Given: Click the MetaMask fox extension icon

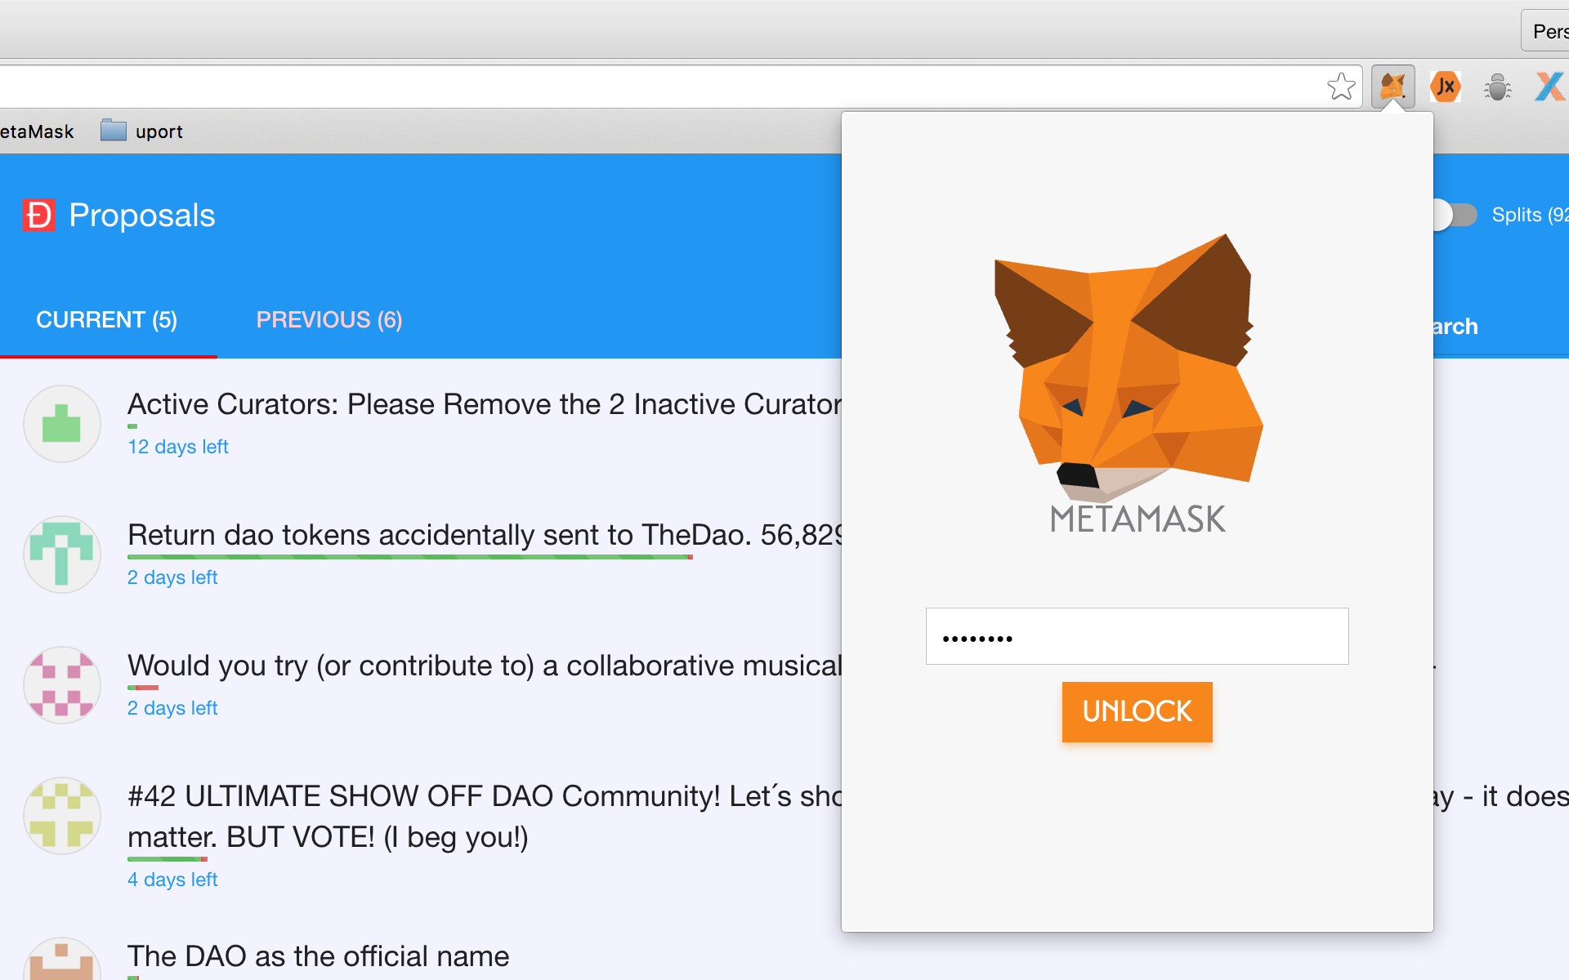Looking at the screenshot, I should [x=1392, y=87].
